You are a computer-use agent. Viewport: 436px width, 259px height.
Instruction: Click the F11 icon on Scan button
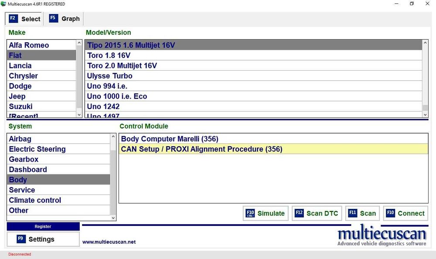353,213
